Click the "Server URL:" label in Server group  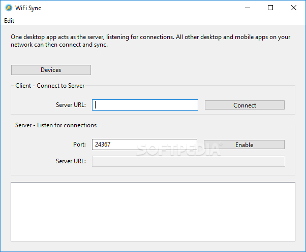click(x=71, y=161)
